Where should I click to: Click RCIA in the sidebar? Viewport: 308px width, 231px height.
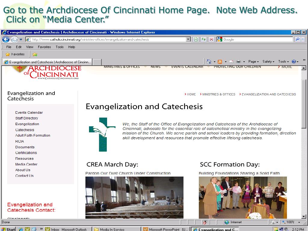[x=20, y=141]
